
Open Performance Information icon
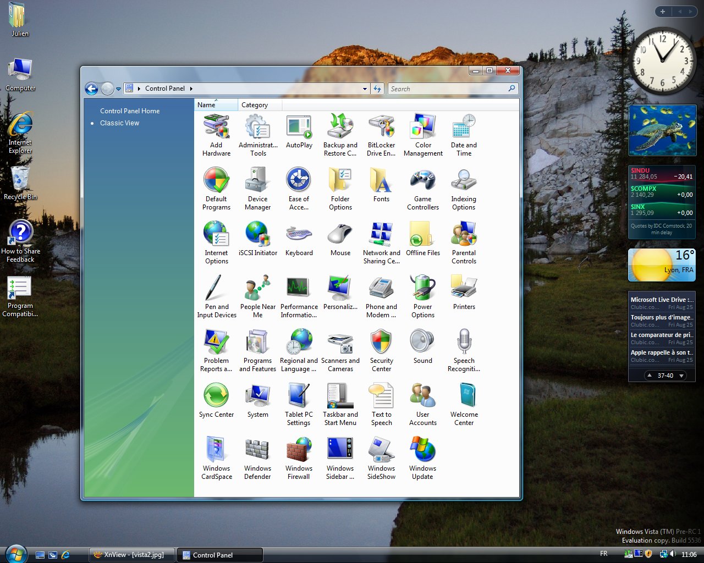point(299,297)
